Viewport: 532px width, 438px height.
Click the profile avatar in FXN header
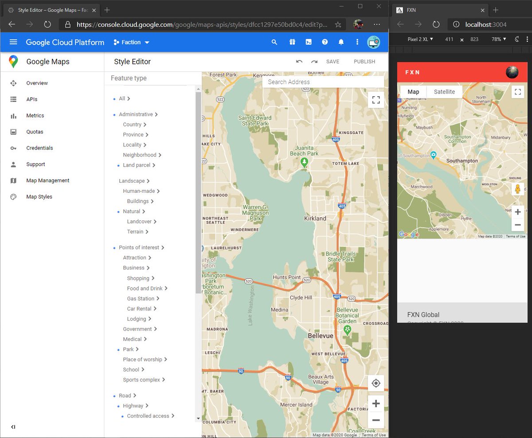(x=512, y=72)
